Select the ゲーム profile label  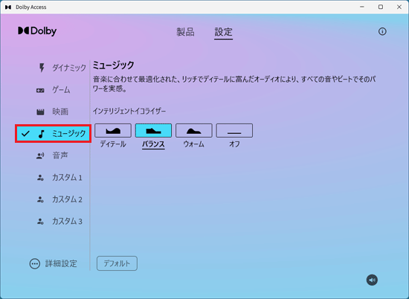coord(61,90)
